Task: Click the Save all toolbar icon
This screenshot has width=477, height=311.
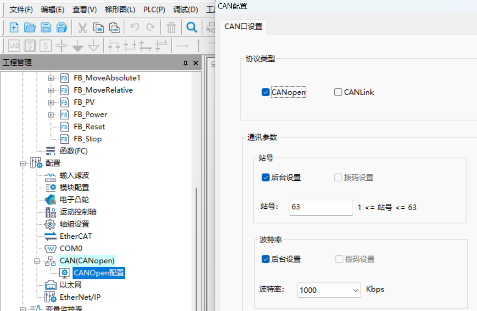Action: pyautogui.click(x=62, y=27)
